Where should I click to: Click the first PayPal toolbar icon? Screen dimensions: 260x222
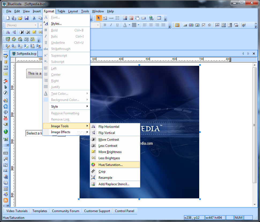8,39
